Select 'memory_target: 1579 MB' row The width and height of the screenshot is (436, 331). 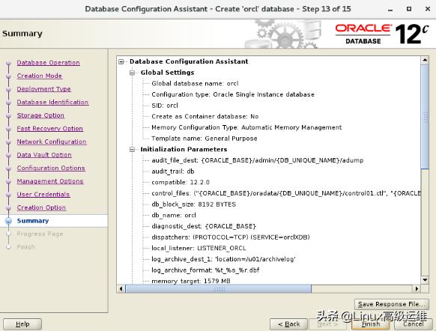click(191, 281)
